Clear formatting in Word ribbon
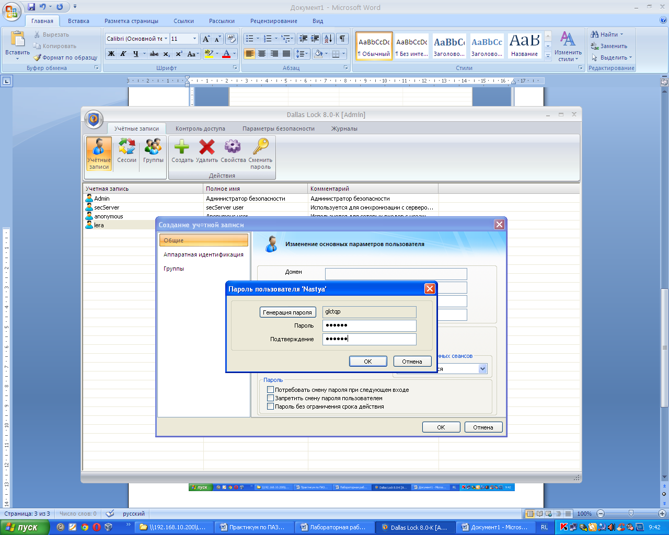The height and width of the screenshot is (535, 669). click(x=232, y=39)
